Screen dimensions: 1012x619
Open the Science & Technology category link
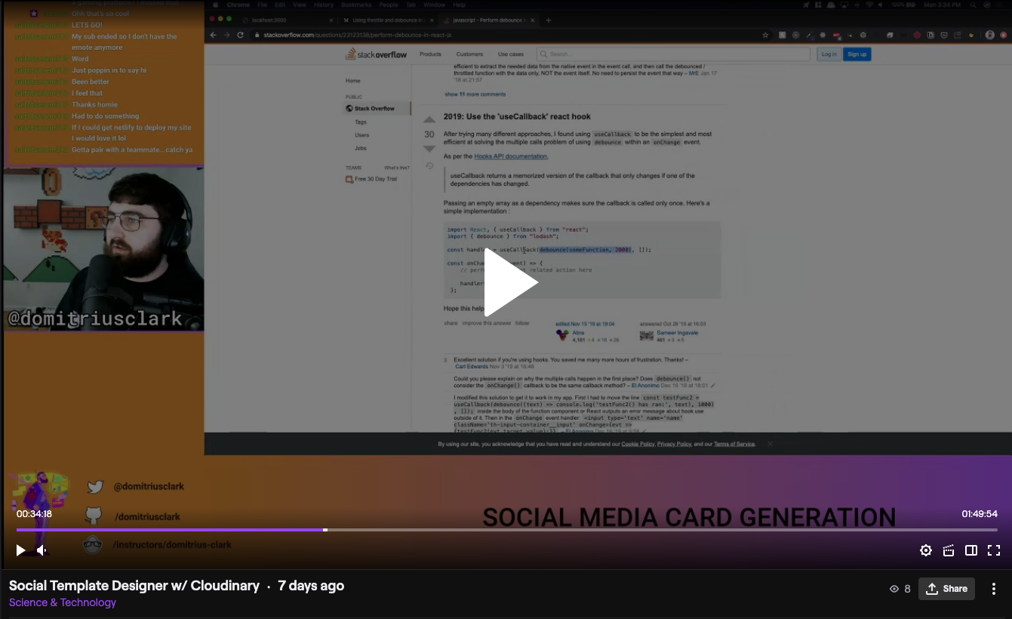pos(63,602)
